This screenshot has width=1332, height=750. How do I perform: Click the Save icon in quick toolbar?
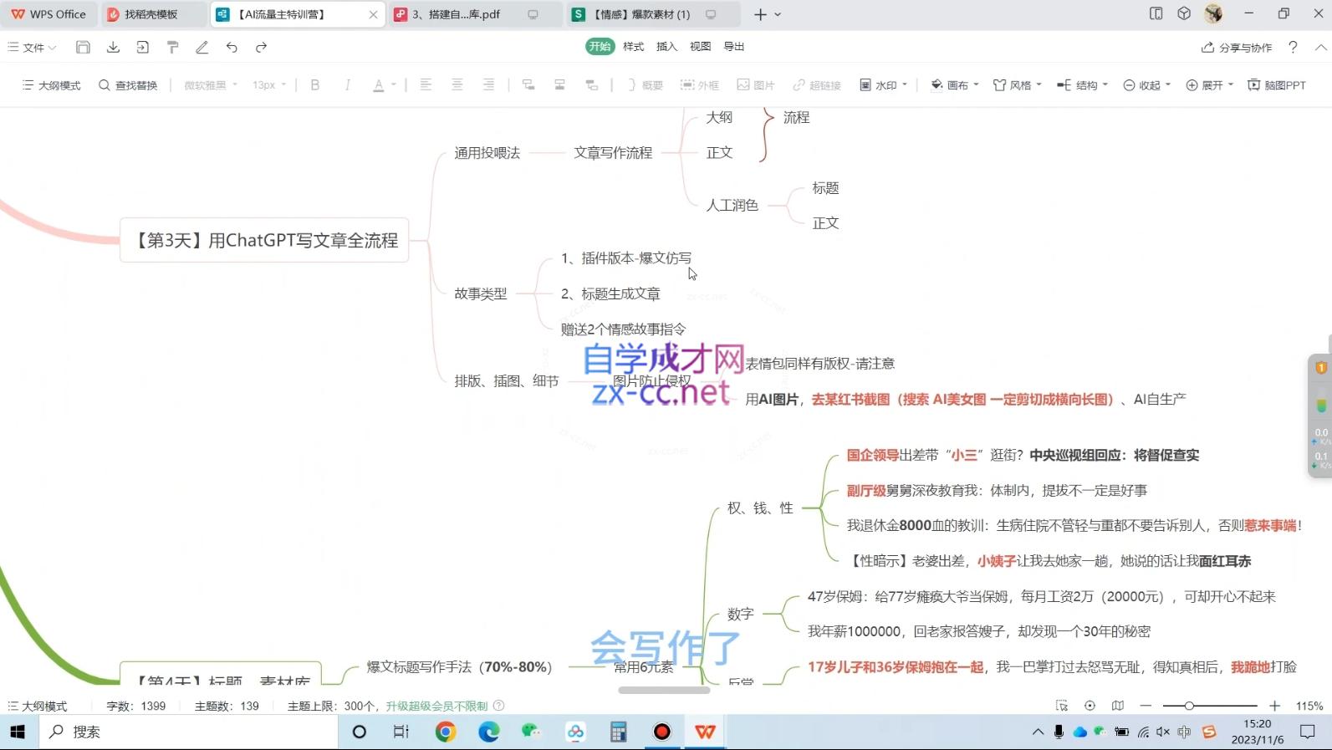[83, 48]
